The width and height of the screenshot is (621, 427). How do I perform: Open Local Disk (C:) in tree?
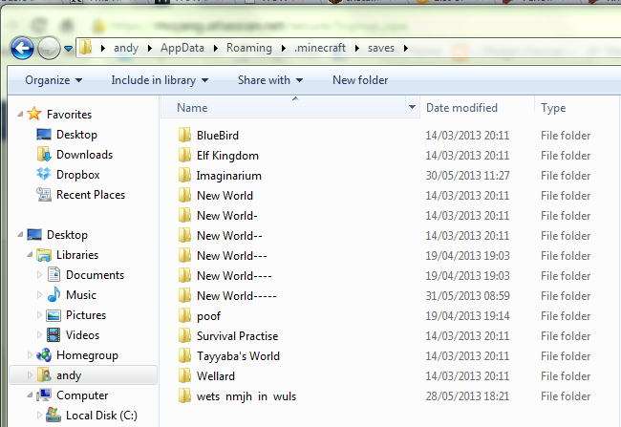point(91,416)
